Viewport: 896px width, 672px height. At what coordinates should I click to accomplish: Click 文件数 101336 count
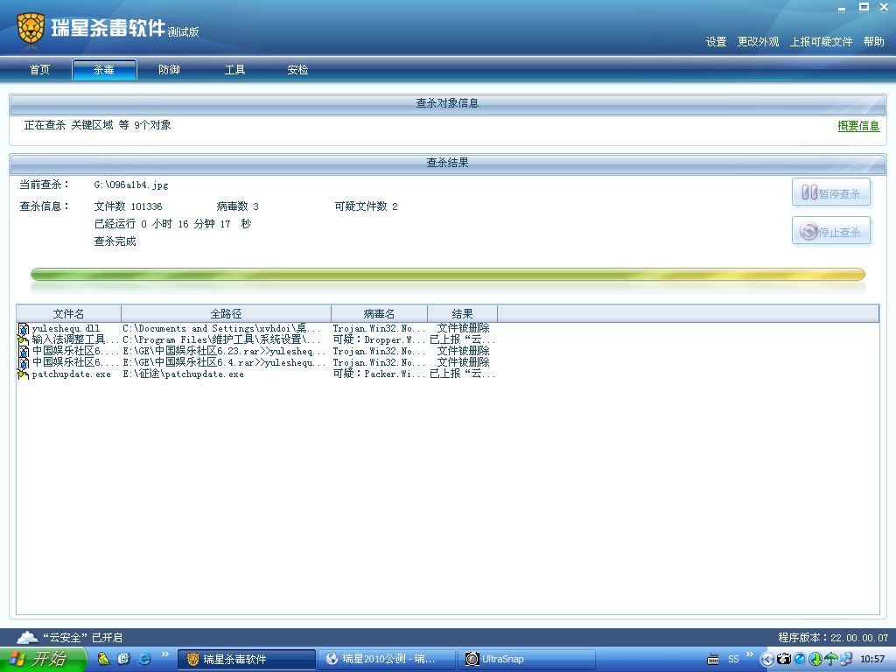point(128,206)
